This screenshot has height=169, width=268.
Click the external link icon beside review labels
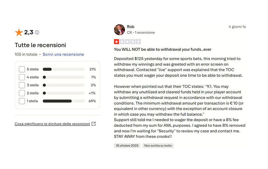(x=94, y=124)
